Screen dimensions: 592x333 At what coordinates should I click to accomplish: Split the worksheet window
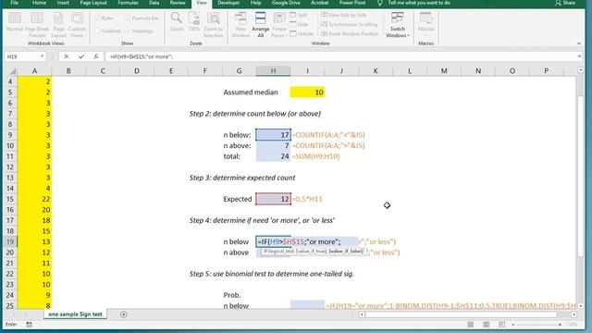point(299,15)
